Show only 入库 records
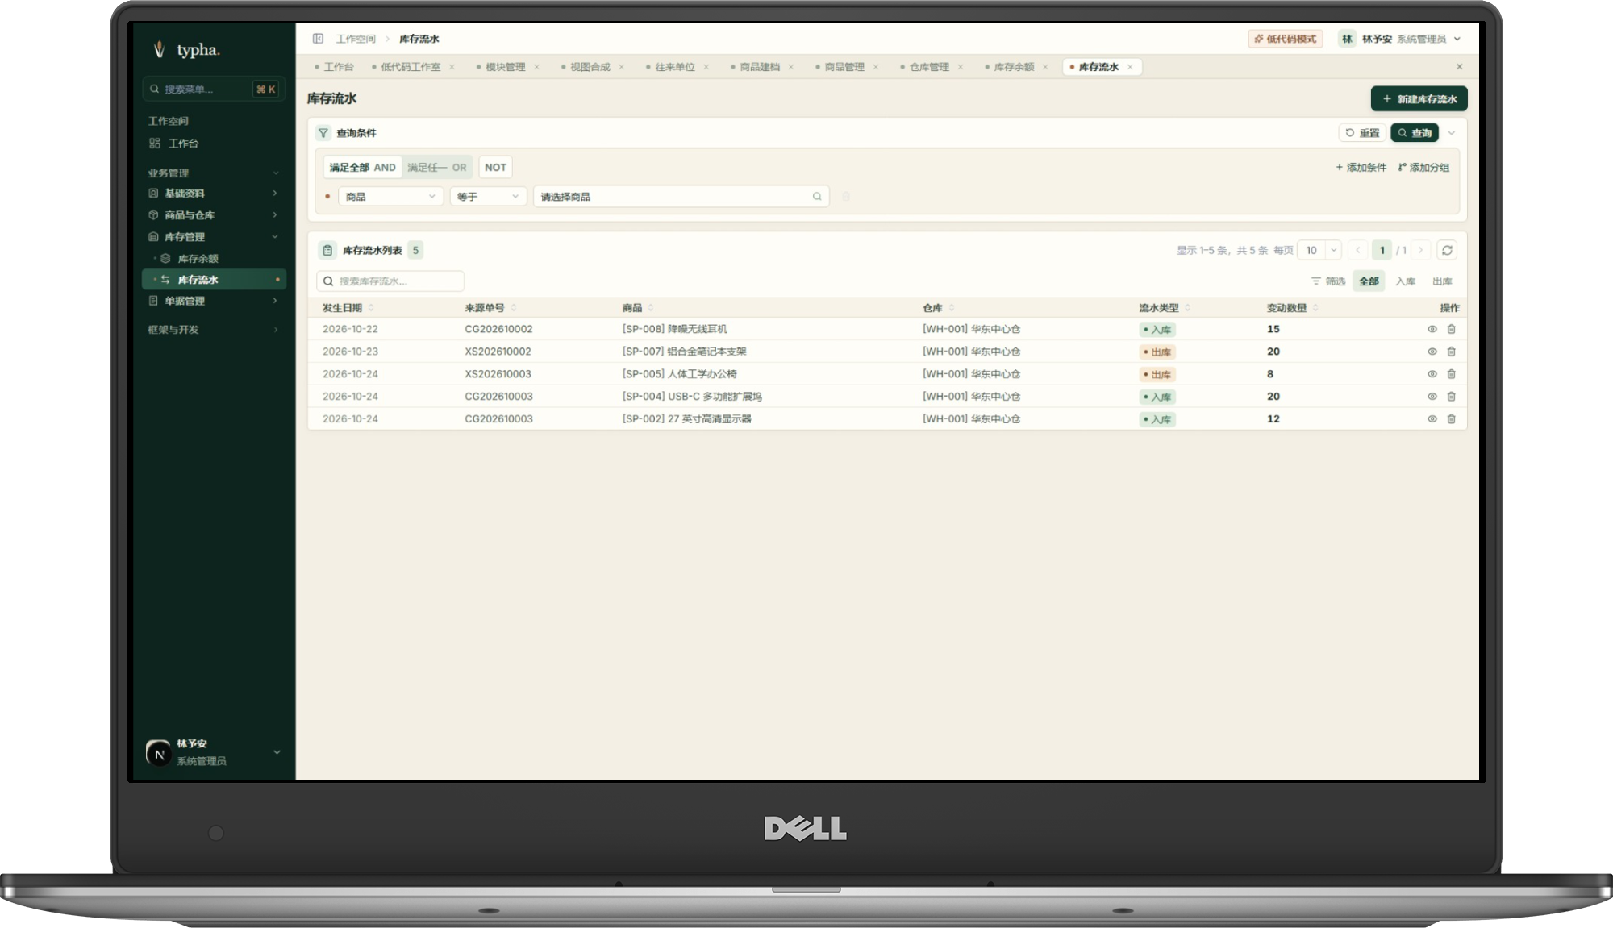The width and height of the screenshot is (1613, 928). point(1406,281)
